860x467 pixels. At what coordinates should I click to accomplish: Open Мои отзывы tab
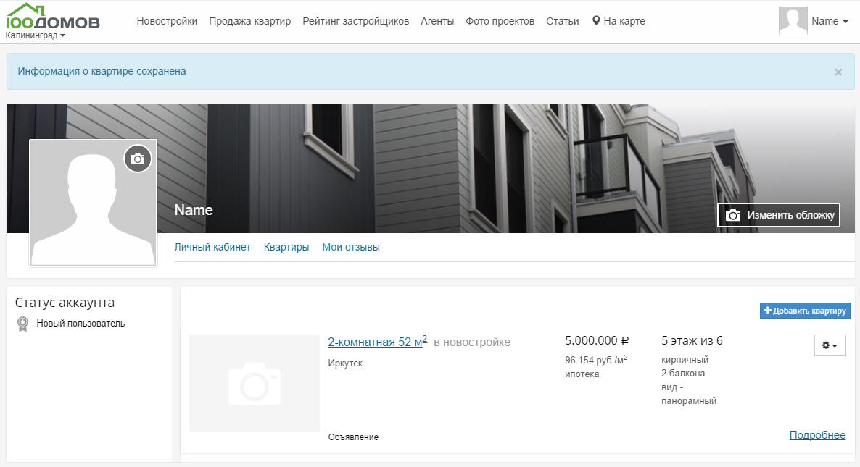(x=351, y=247)
